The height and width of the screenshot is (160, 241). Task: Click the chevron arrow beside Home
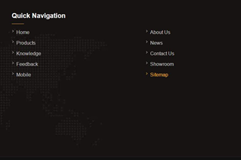(x=13, y=31)
